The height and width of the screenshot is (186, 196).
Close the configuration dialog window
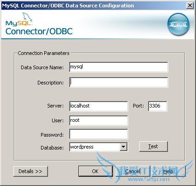190,6
